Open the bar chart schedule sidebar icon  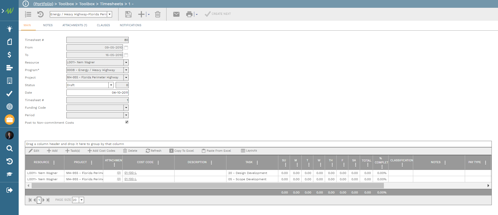(x=9, y=68)
